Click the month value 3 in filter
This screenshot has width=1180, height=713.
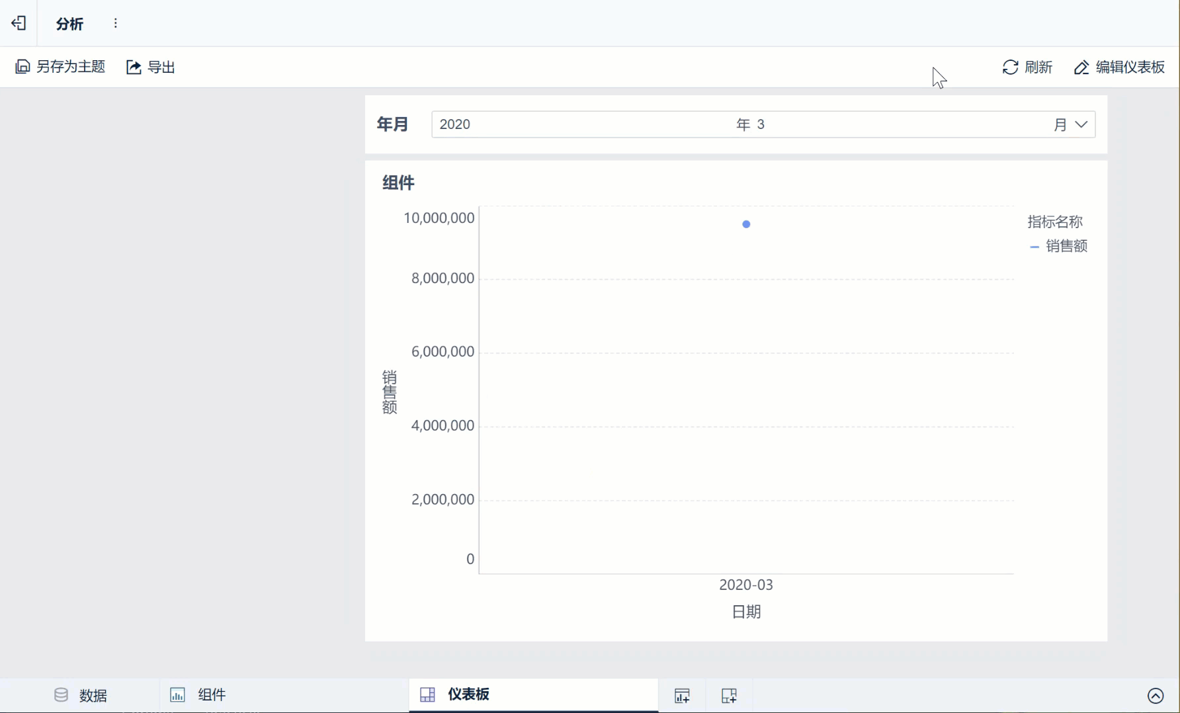761,124
